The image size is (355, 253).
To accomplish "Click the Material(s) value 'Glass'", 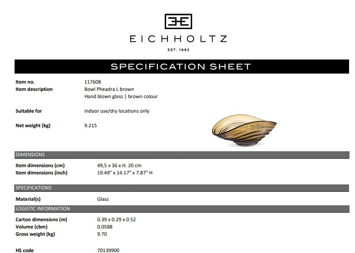I will coord(103,199).
